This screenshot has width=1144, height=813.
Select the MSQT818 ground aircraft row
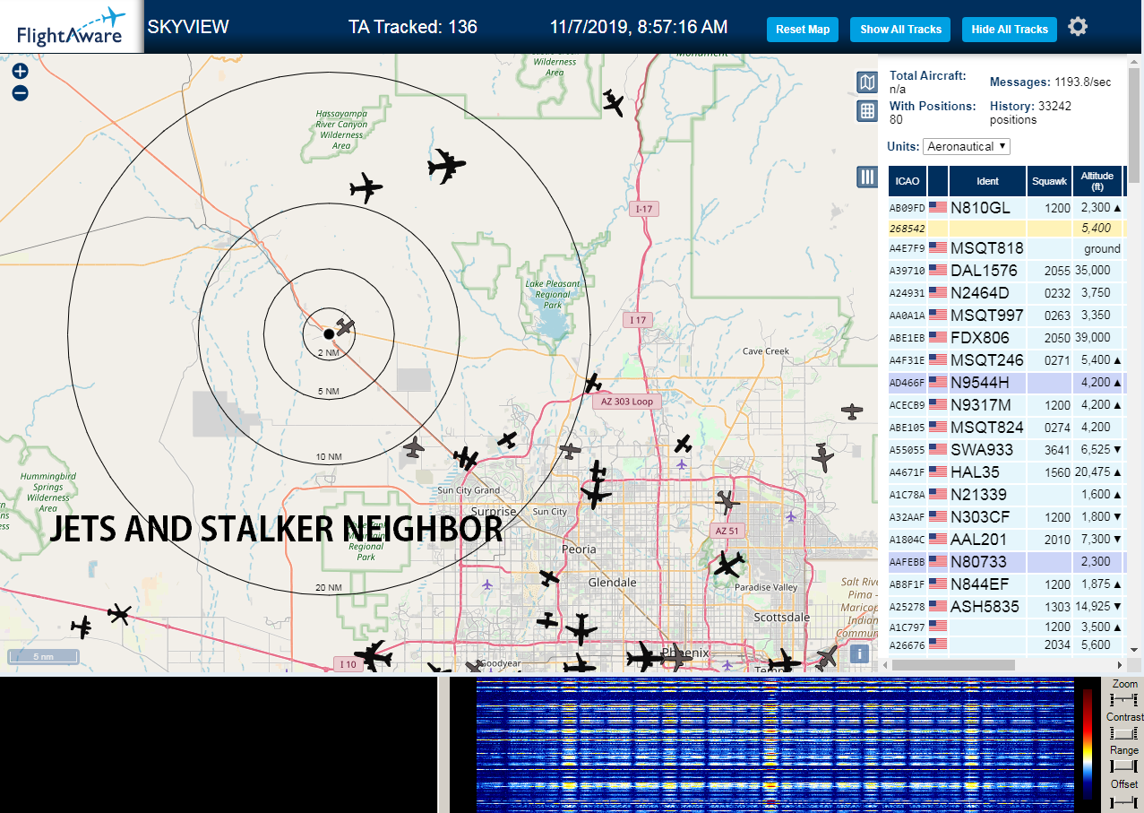[x=1006, y=248]
